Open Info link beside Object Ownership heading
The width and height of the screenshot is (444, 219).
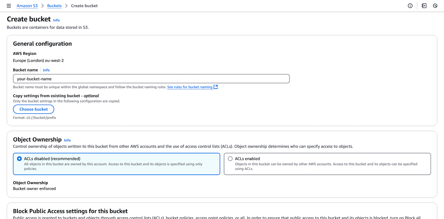click(67, 140)
